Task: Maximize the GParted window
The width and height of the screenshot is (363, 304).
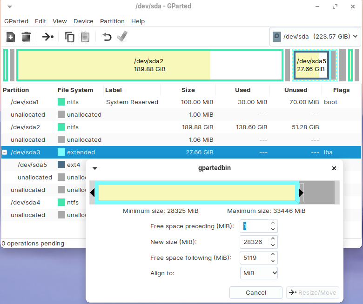Action: 335,7
